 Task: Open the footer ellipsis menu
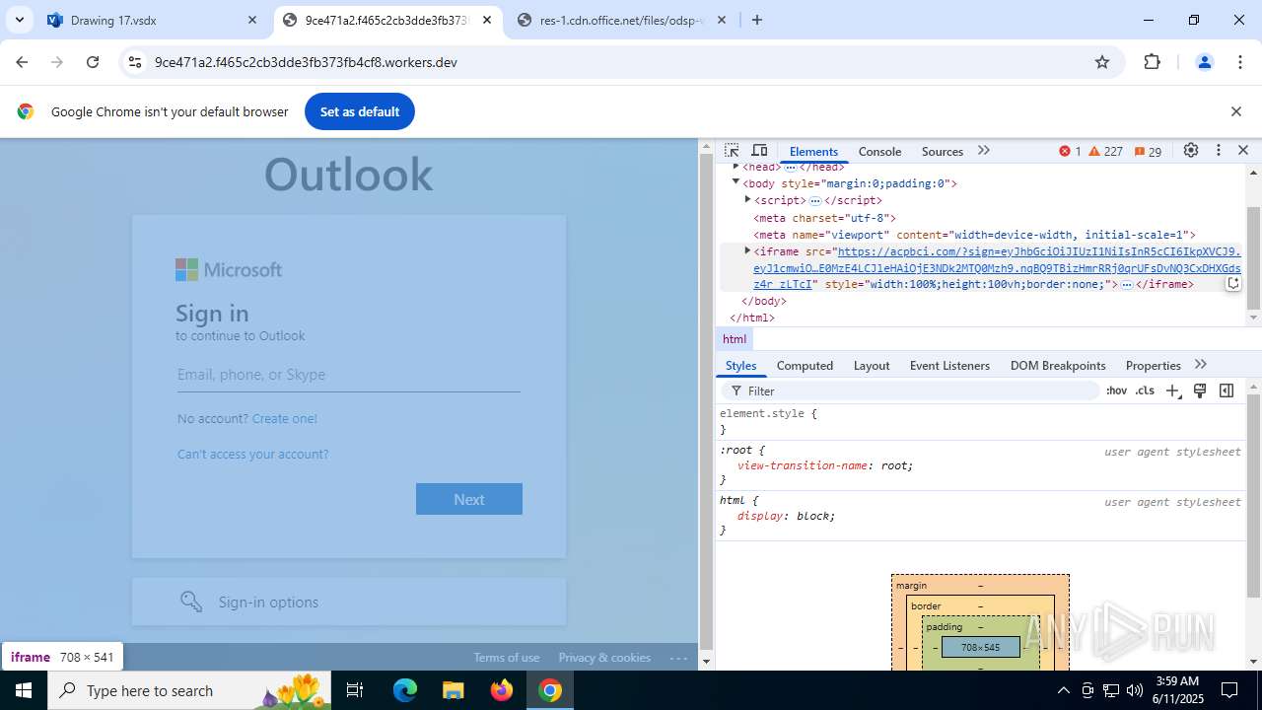678,658
